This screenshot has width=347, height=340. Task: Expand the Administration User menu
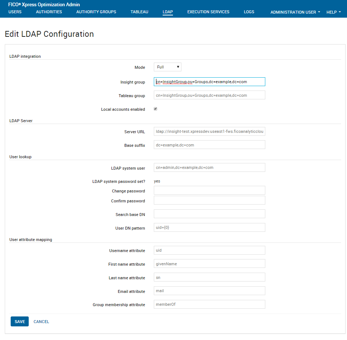click(x=295, y=12)
